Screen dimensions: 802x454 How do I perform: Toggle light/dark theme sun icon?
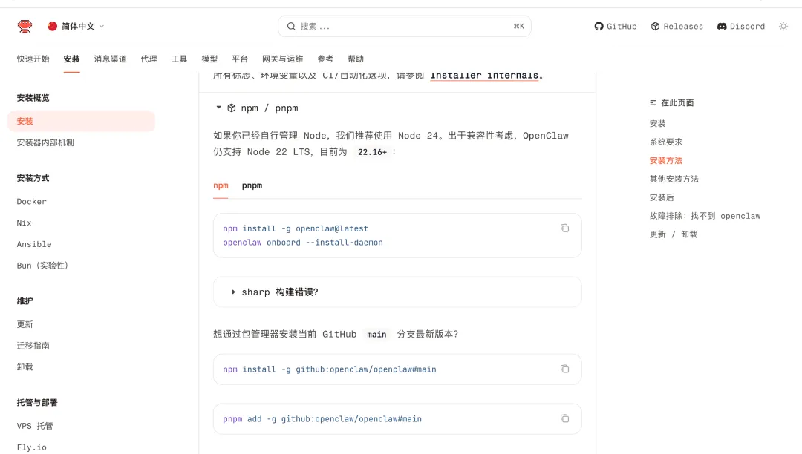click(x=783, y=26)
